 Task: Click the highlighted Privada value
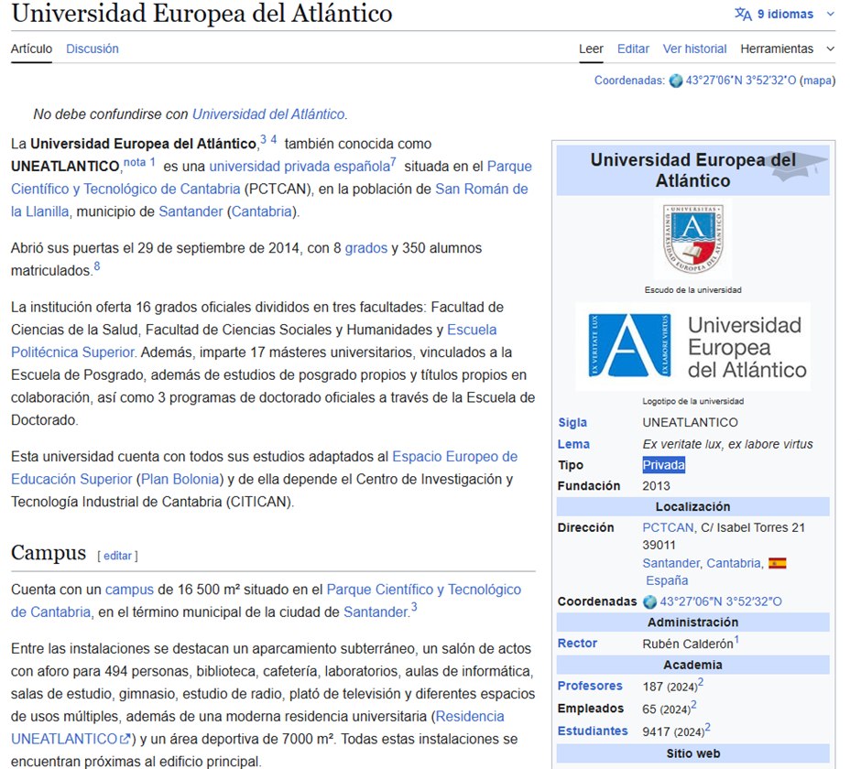click(663, 465)
